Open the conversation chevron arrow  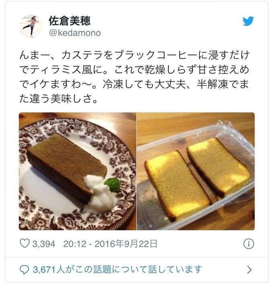[249, 270]
